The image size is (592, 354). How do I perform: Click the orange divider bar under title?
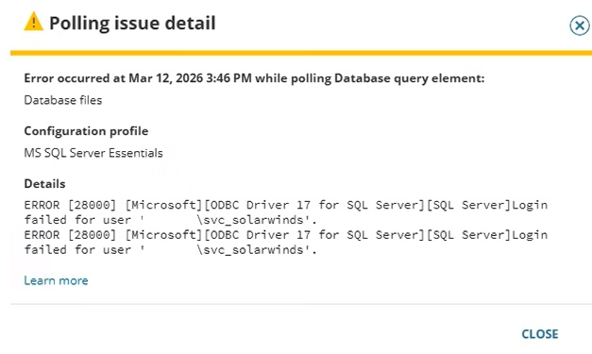coord(301,53)
